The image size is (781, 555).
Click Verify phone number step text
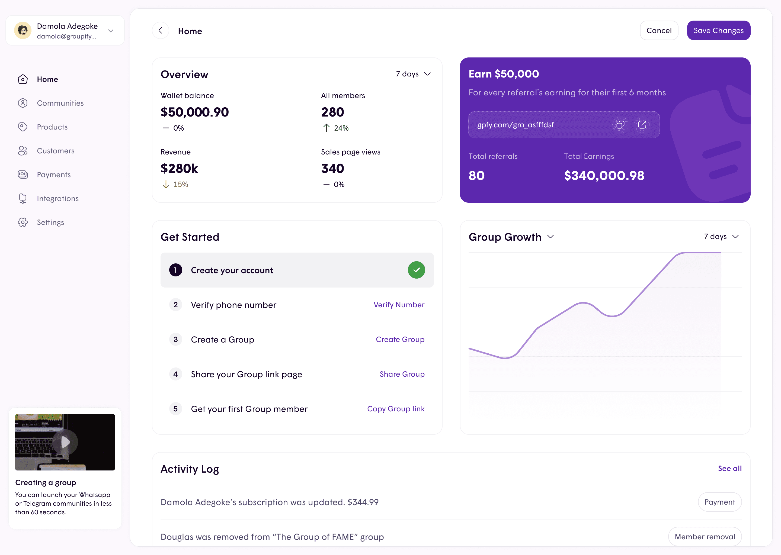pyautogui.click(x=233, y=305)
